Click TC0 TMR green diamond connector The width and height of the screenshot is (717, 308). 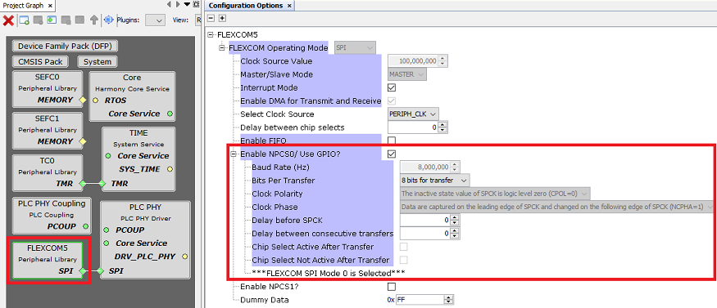coord(83,184)
